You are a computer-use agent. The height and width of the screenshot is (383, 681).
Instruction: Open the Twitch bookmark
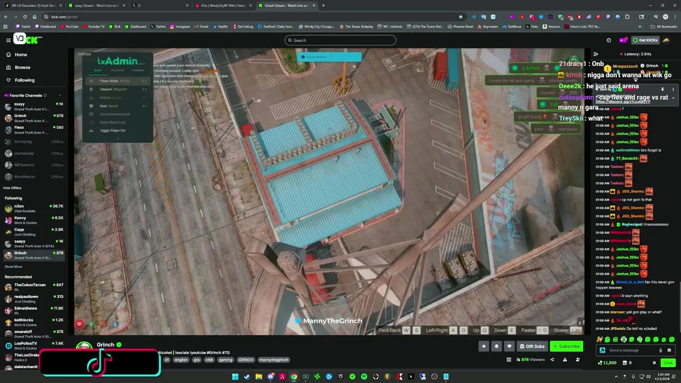(x=23, y=26)
